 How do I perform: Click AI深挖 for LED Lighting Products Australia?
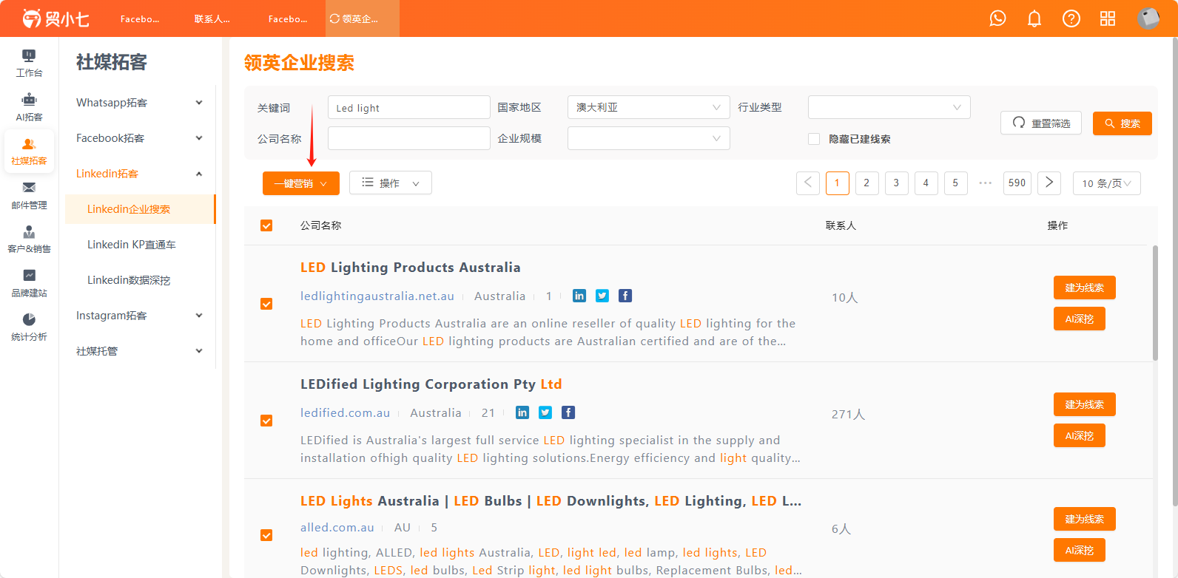click(x=1080, y=319)
